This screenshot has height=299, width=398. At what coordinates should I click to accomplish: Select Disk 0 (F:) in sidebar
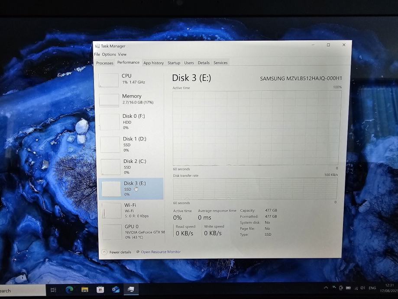pyautogui.click(x=131, y=122)
